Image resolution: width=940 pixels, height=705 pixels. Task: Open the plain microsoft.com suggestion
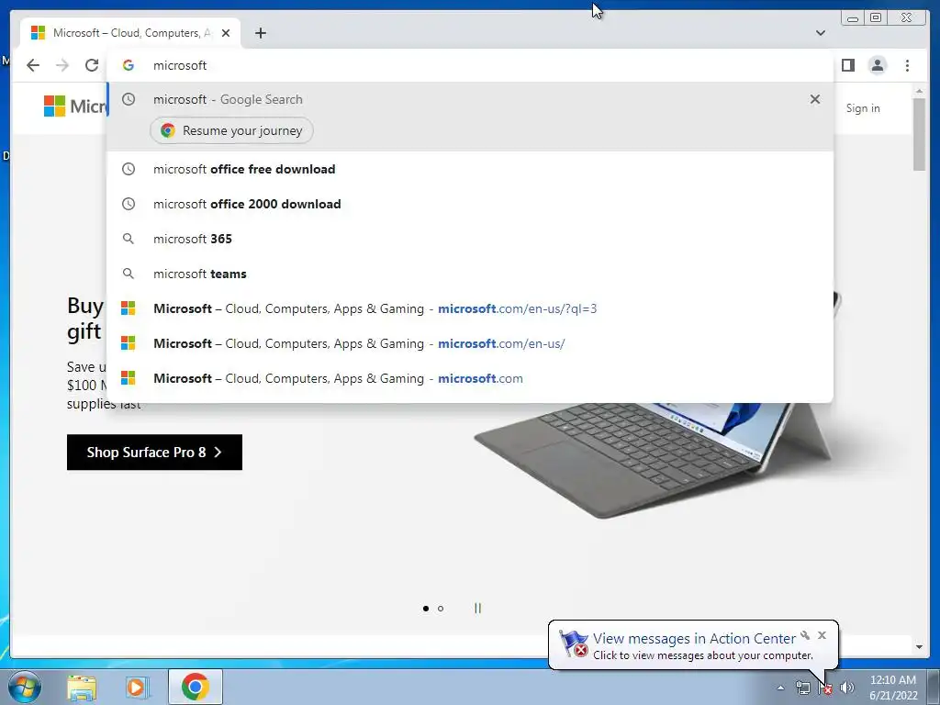pos(470,378)
